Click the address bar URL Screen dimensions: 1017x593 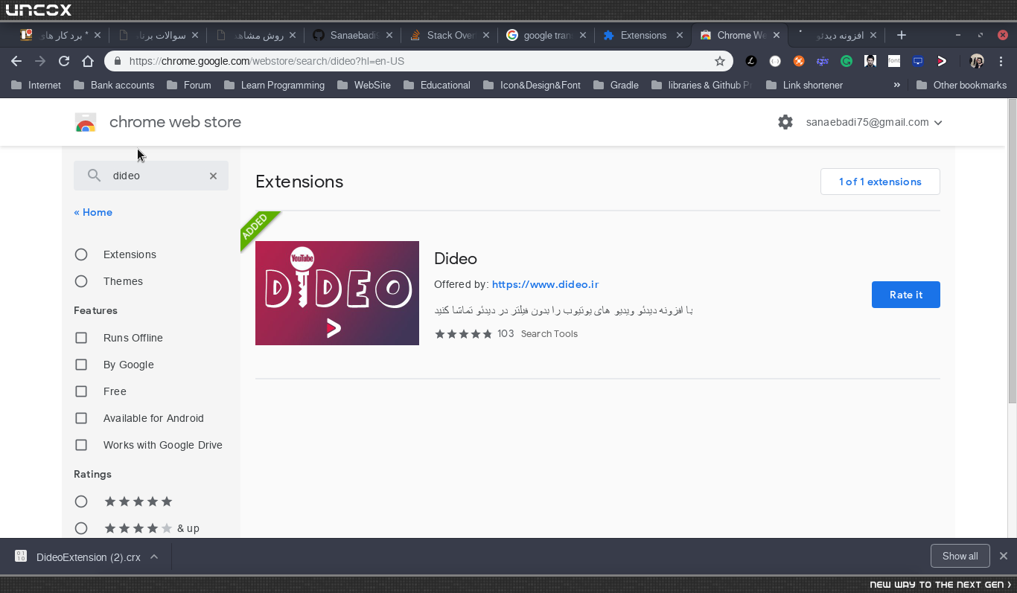pos(267,61)
